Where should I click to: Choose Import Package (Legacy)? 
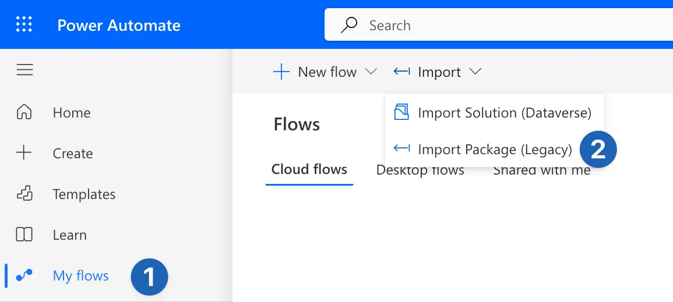point(495,150)
